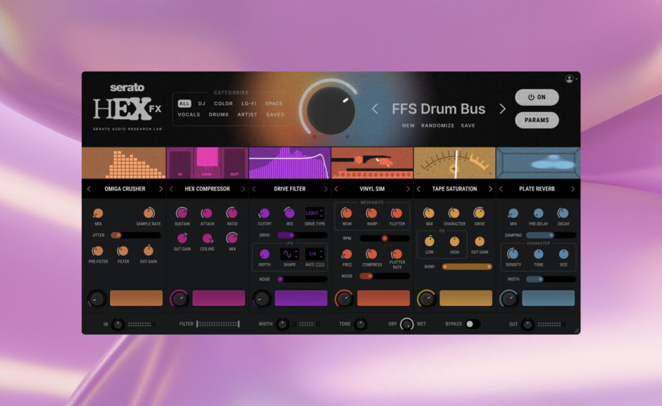The height and width of the screenshot is (406, 662).
Task: Click RANDOMIZE under the preset name
Action: pyautogui.click(x=438, y=125)
